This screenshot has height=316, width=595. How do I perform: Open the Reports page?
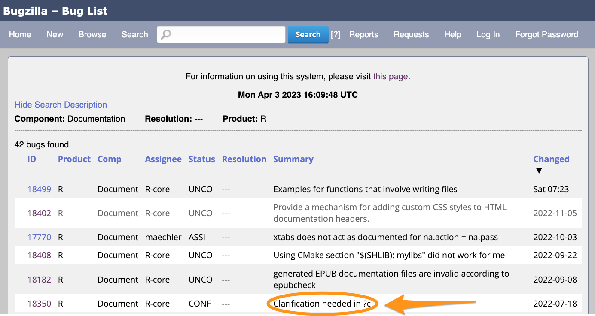[x=363, y=35]
